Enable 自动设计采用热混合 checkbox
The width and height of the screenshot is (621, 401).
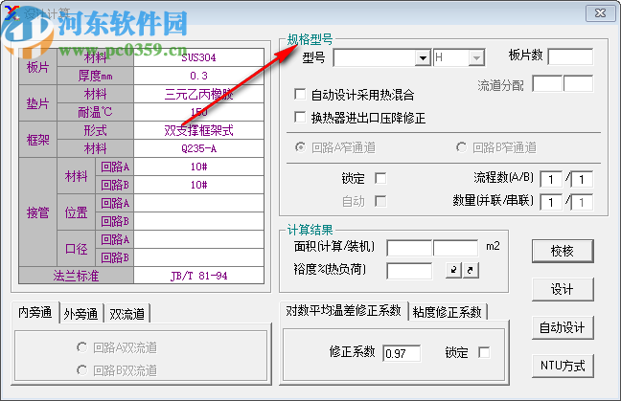(300, 95)
